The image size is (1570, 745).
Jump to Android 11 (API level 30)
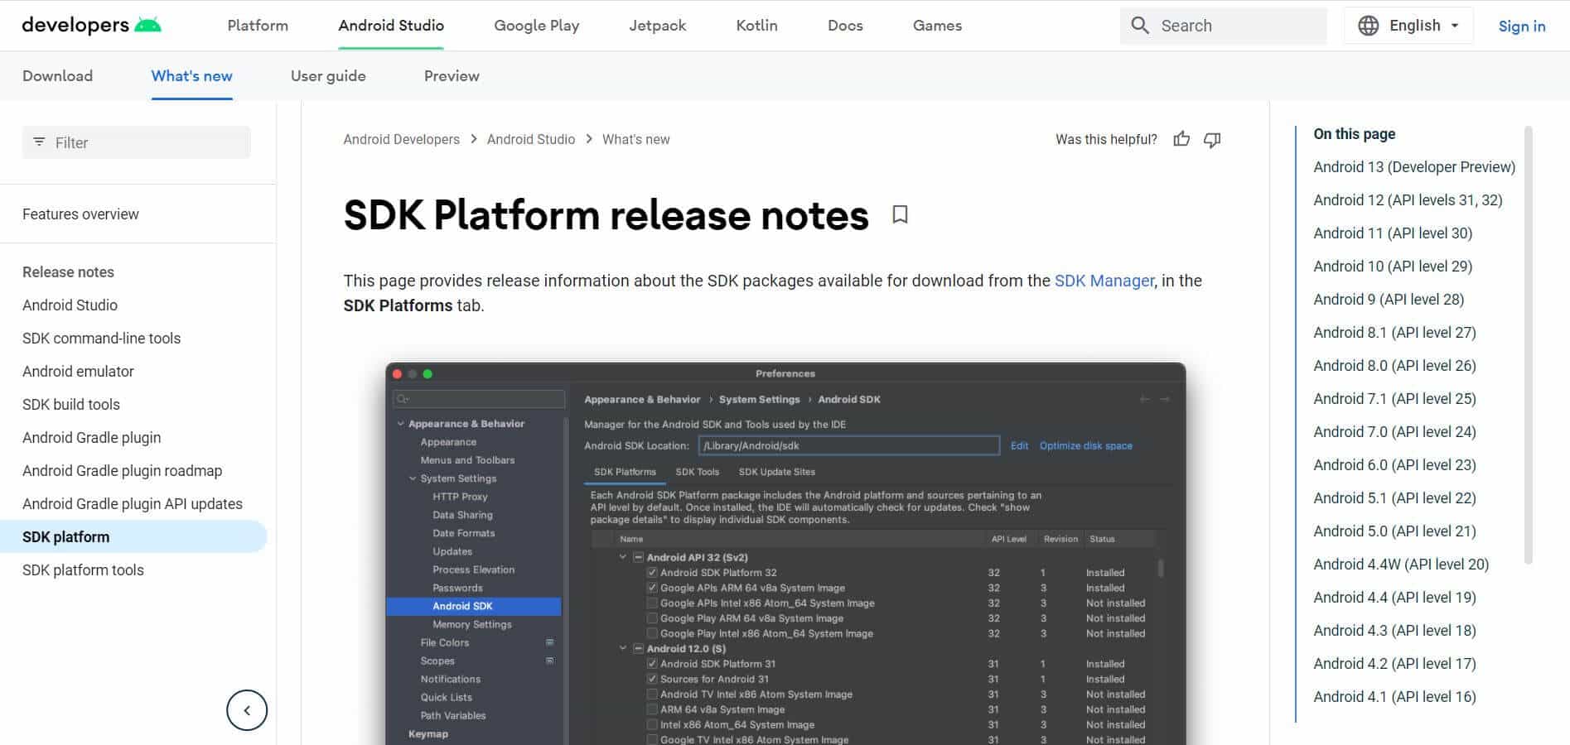click(x=1393, y=233)
